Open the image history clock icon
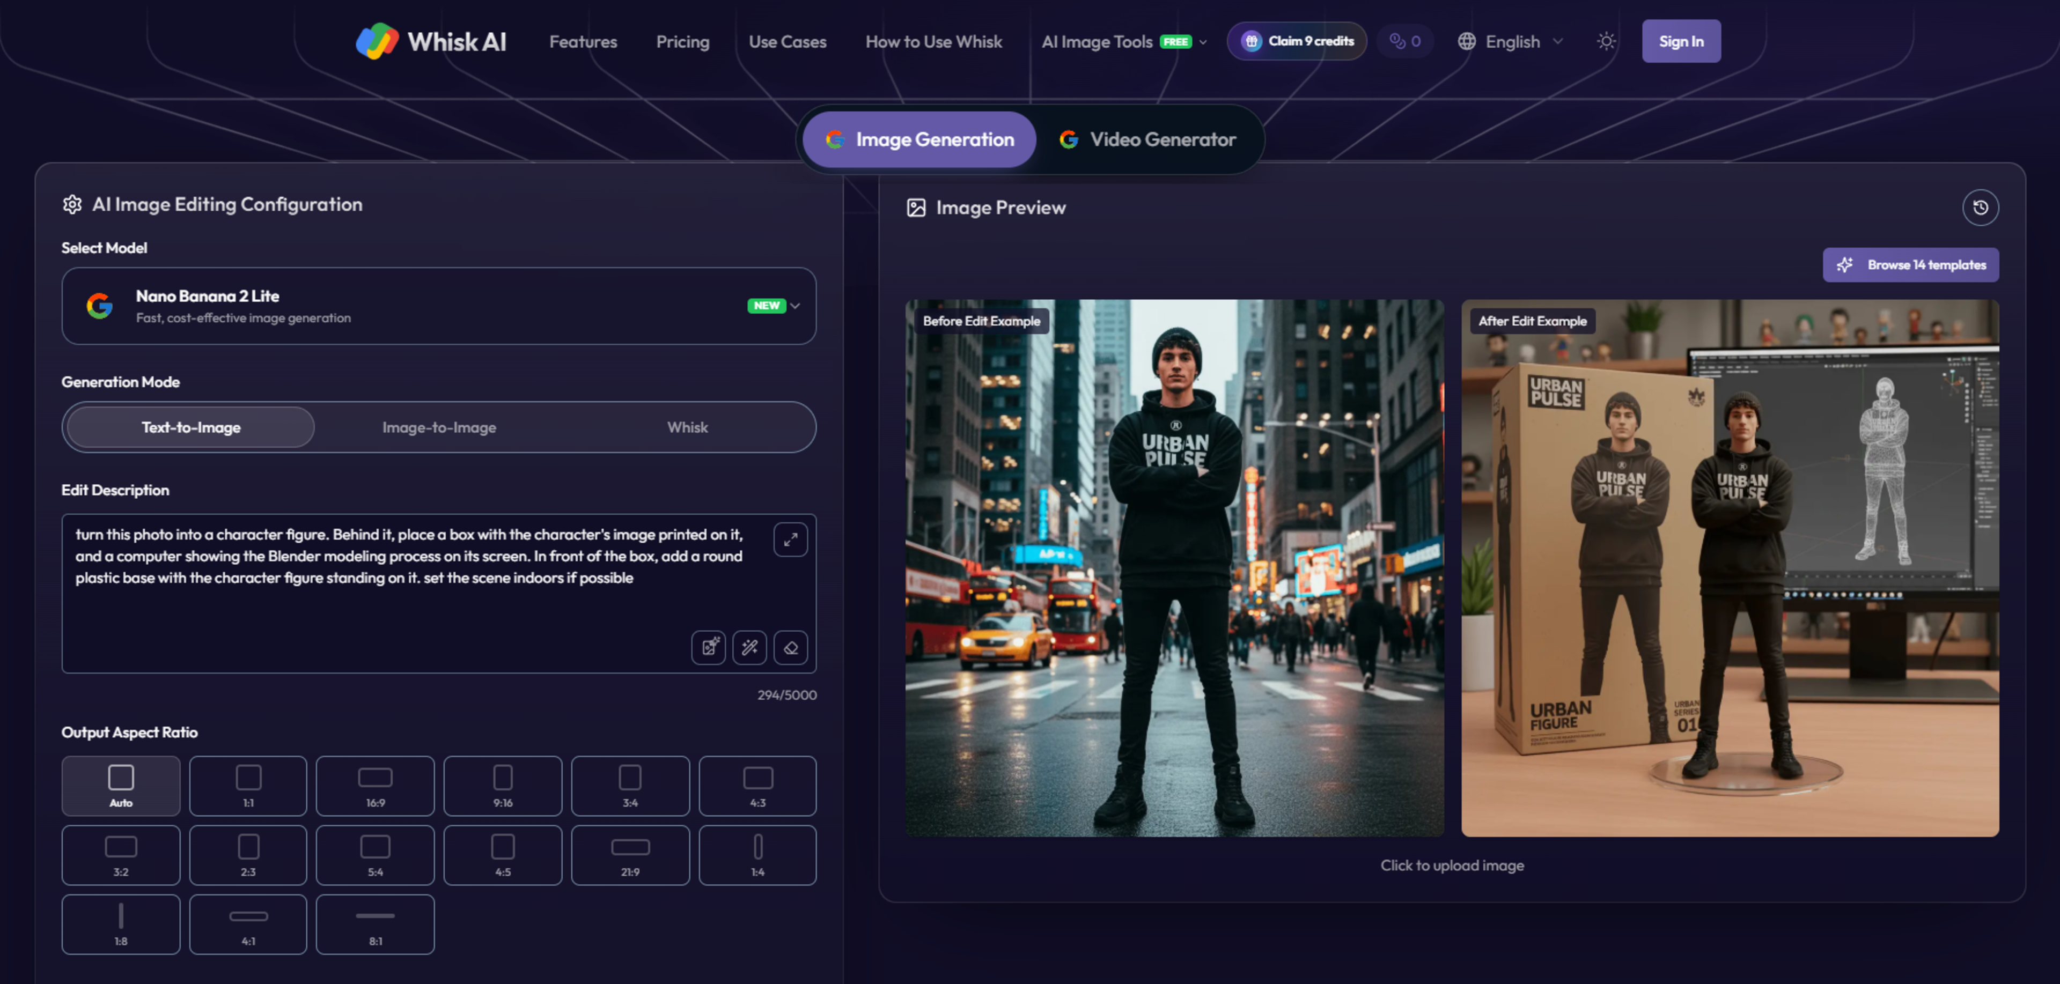This screenshot has height=984, width=2060. click(x=1980, y=208)
